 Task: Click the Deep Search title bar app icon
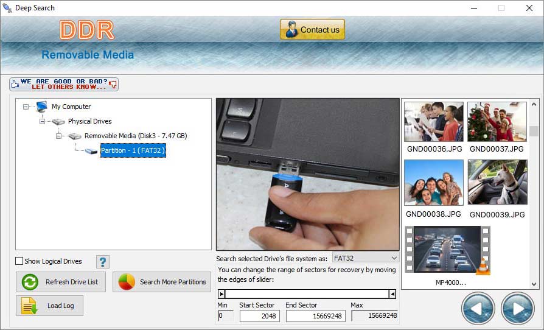[x=7, y=8]
